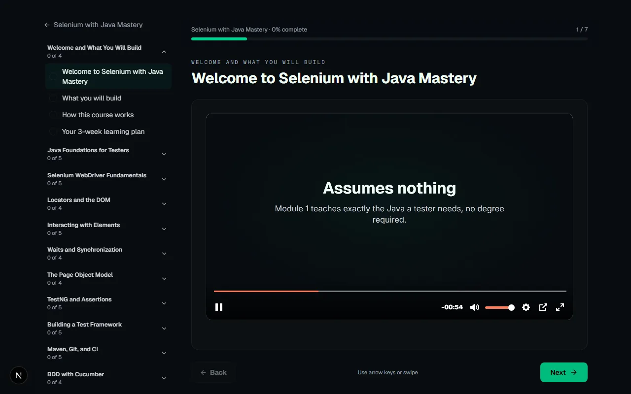Screen dimensions: 631x394
Task: Check off Welcome to Selenium lesson checkbox
Action: tap(53, 76)
